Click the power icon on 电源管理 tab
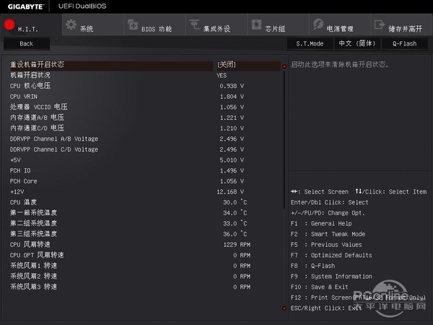The width and height of the screenshot is (433, 325). tap(318, 25)
